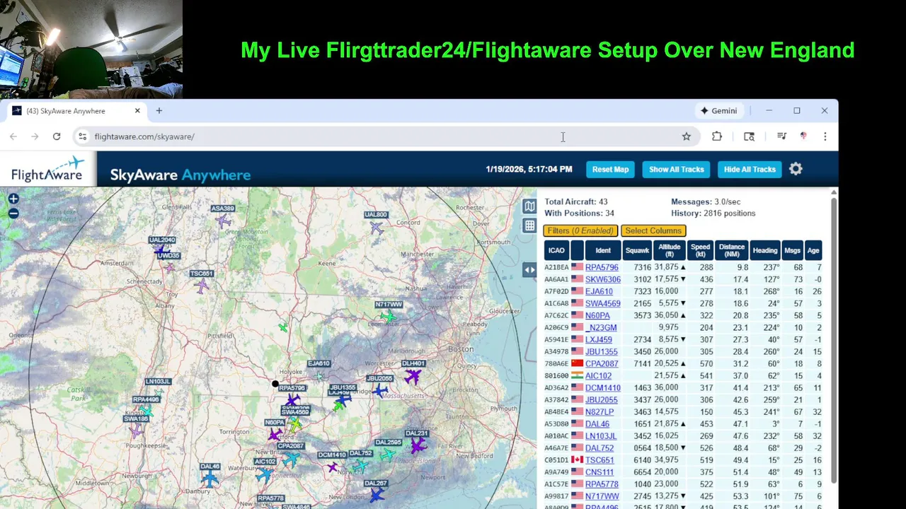Open the JBU1355 flight link
The width and height of the screenshot is (906, 509).
(x=602, y=351)
